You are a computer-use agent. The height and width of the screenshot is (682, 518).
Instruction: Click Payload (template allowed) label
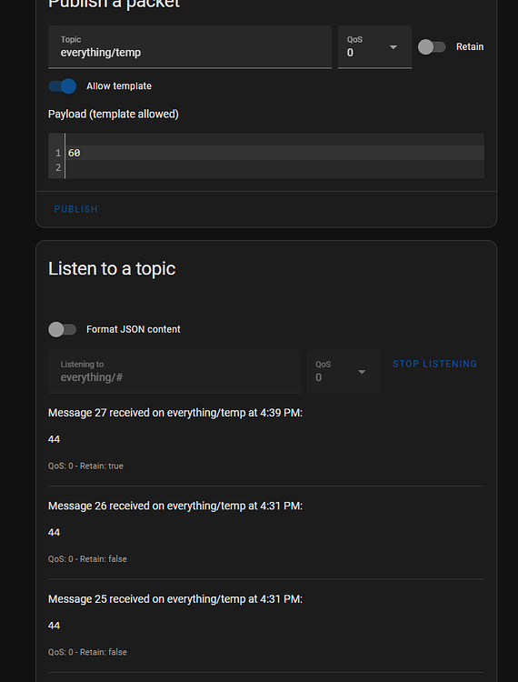[114, 115]
